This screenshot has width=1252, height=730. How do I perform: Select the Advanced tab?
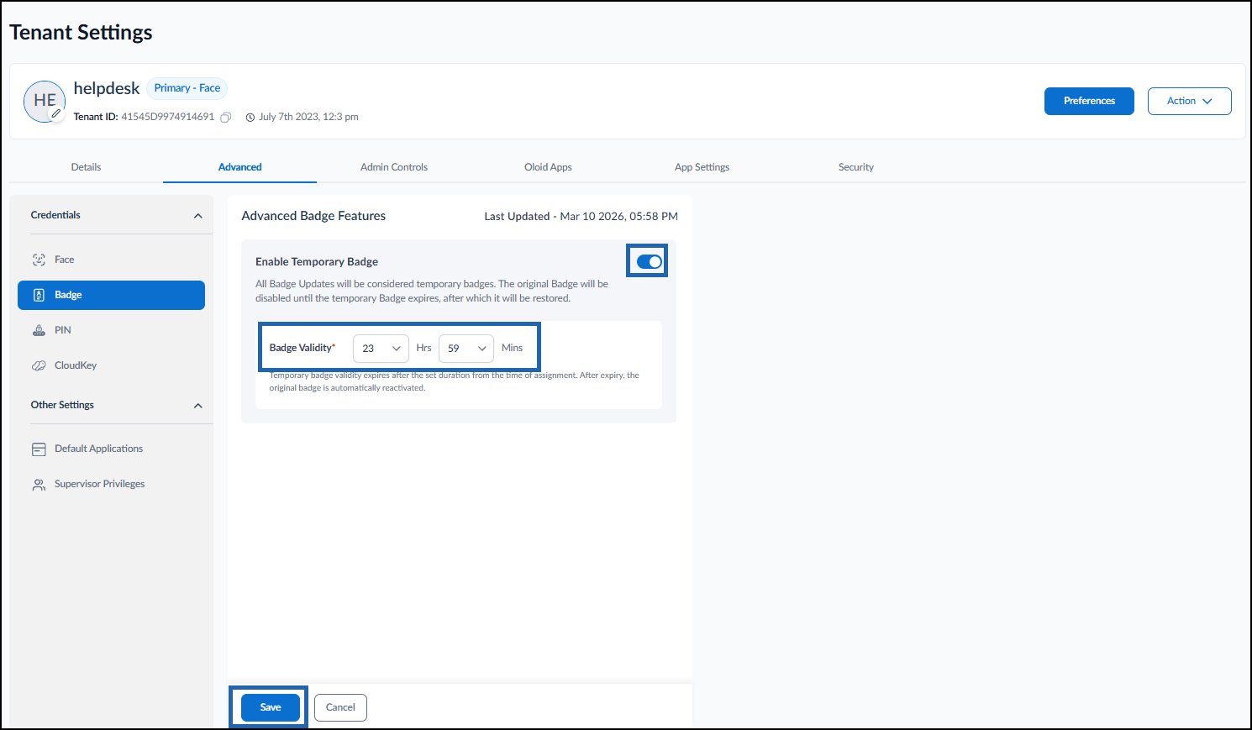240,167
